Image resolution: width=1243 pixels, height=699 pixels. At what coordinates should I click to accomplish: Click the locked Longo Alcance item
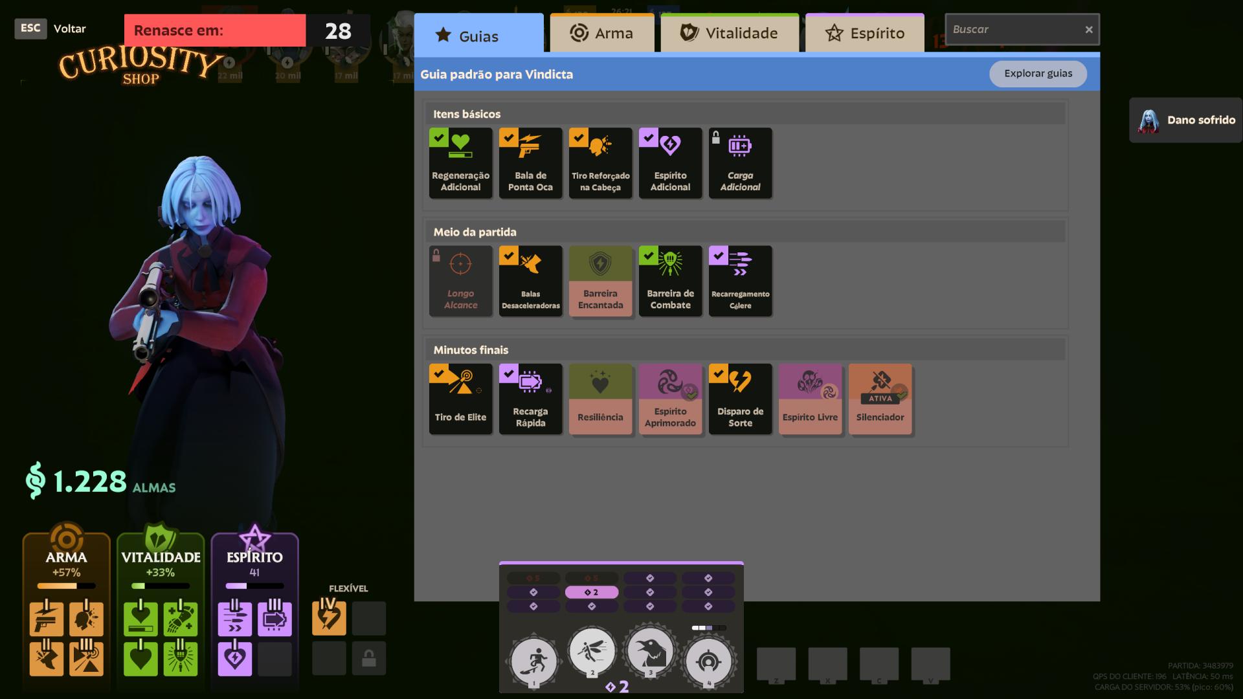pos(460,281)
